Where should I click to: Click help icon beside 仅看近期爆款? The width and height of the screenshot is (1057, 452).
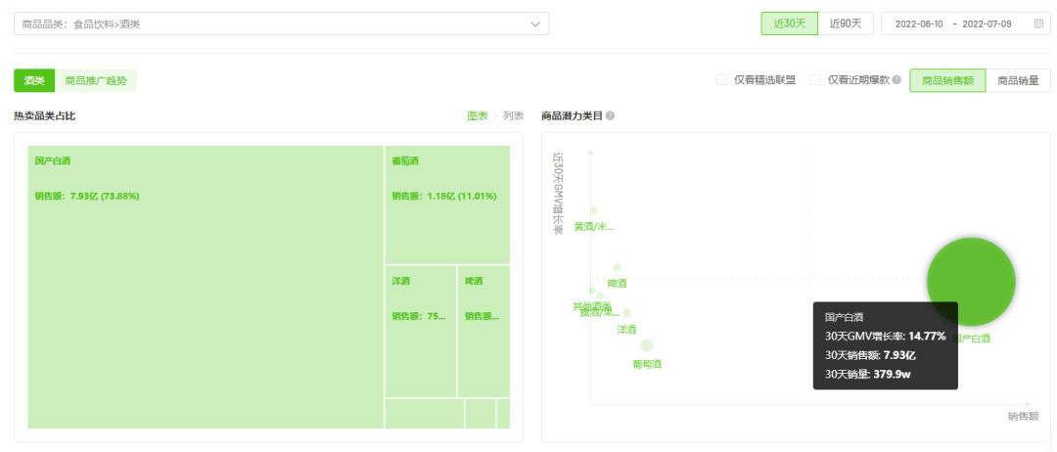896,80
